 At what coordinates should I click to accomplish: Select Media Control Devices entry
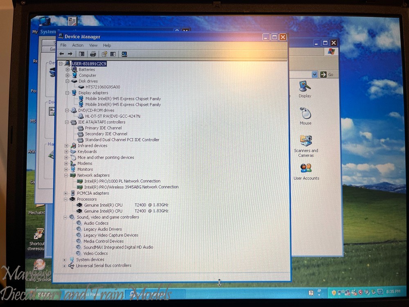[103, 241]
